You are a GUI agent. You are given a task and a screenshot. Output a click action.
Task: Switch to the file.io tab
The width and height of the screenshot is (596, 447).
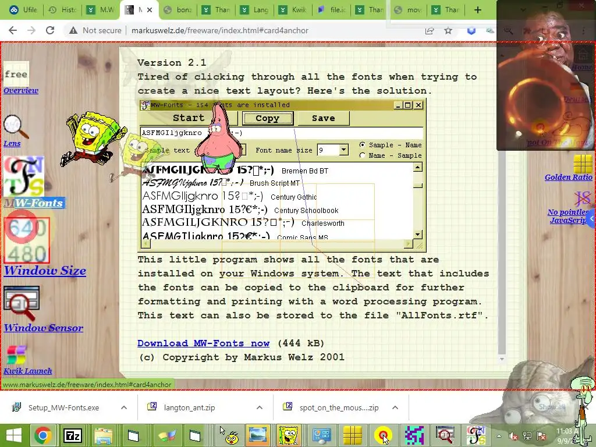click(x=331, y=10)
